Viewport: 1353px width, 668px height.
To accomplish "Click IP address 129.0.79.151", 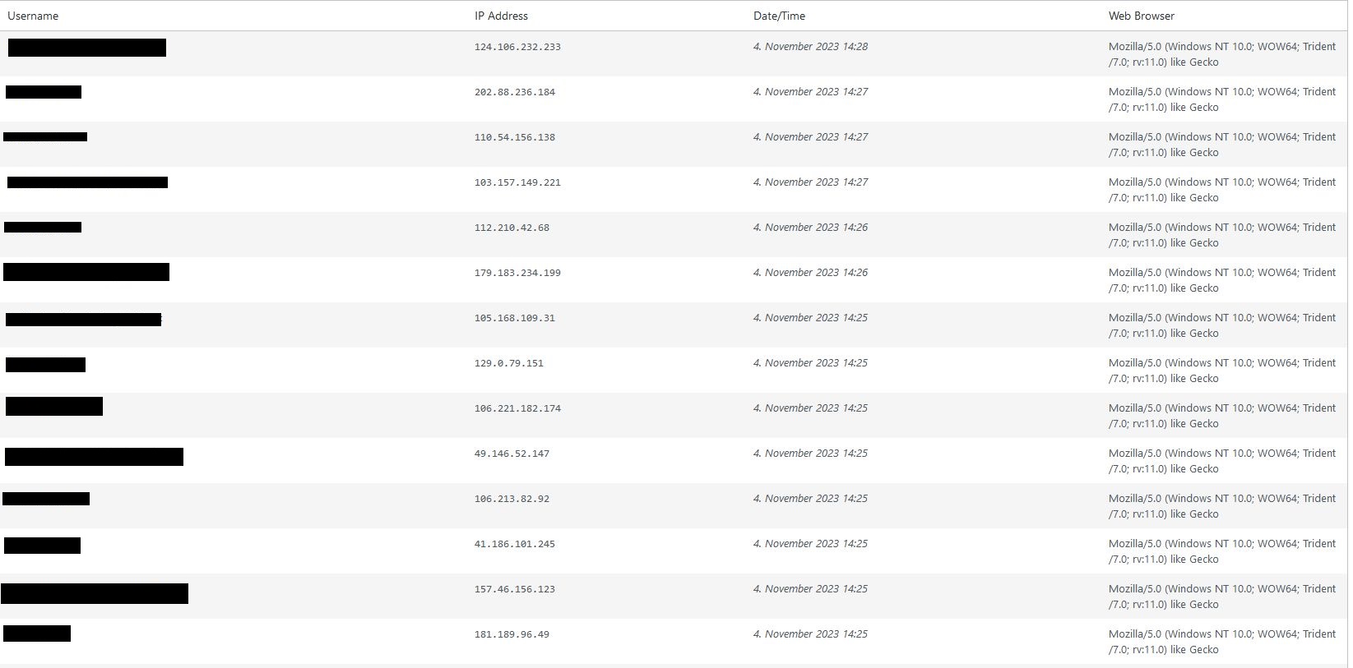I will 508,363.
